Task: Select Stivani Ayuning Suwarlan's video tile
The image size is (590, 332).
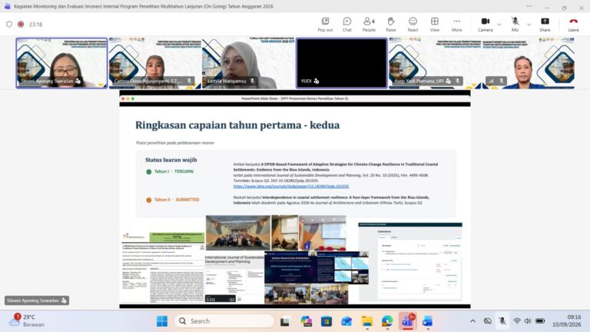Action: [x=61, y=63]
